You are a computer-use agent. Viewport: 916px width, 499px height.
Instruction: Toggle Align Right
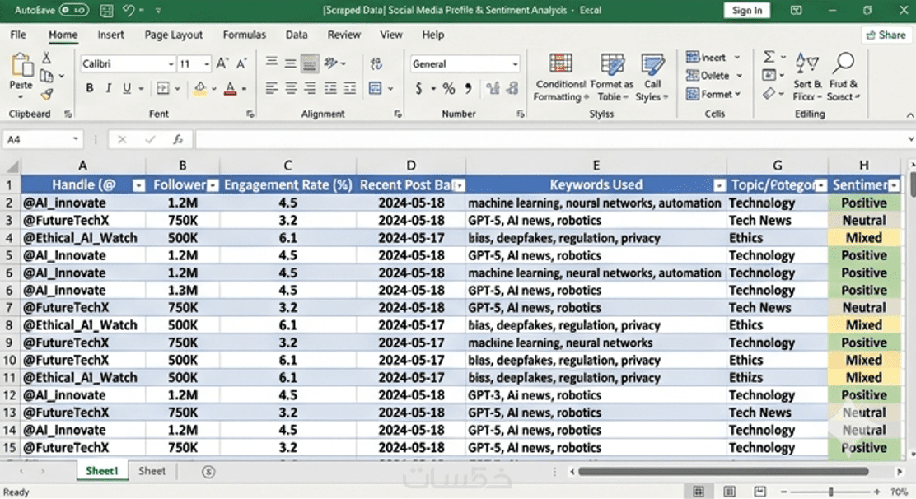pyautogui.click(x=311, y=88)
